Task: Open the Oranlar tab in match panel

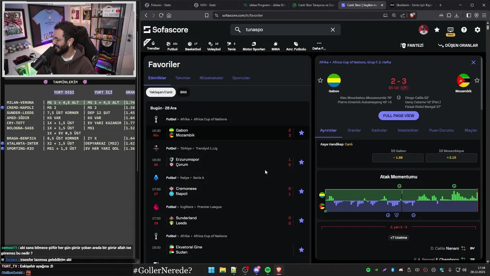Action: tap(354, 130)
